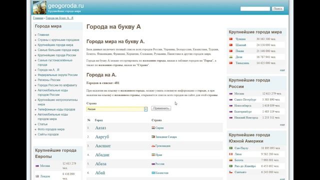320x180 pixels.
Task: Select Самые большие города мира menu item
Action: [58, 50]
